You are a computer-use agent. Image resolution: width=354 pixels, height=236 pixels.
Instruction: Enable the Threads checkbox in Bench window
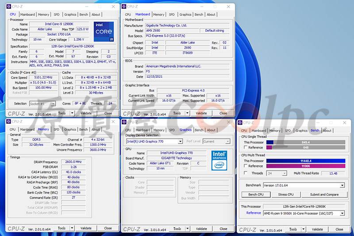click(x=246, y=173)
